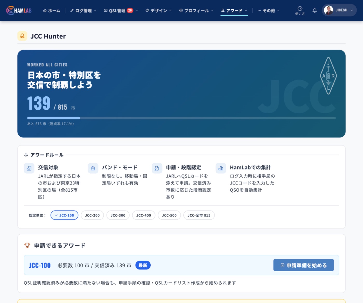This screenshot has width=363, height=303.
Task: Click the QSL管理 badge showing 20
Action: [x=130, y=10]
